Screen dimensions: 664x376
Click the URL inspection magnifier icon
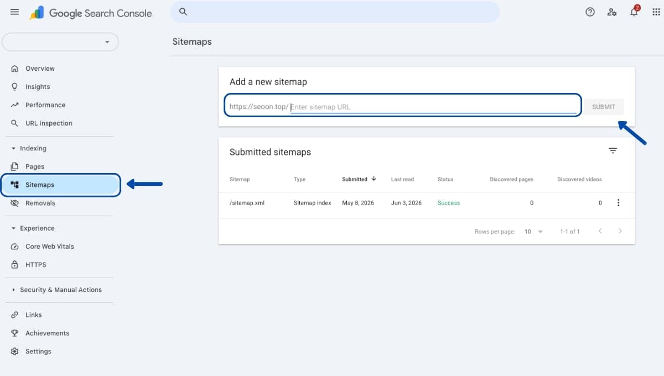15,123
